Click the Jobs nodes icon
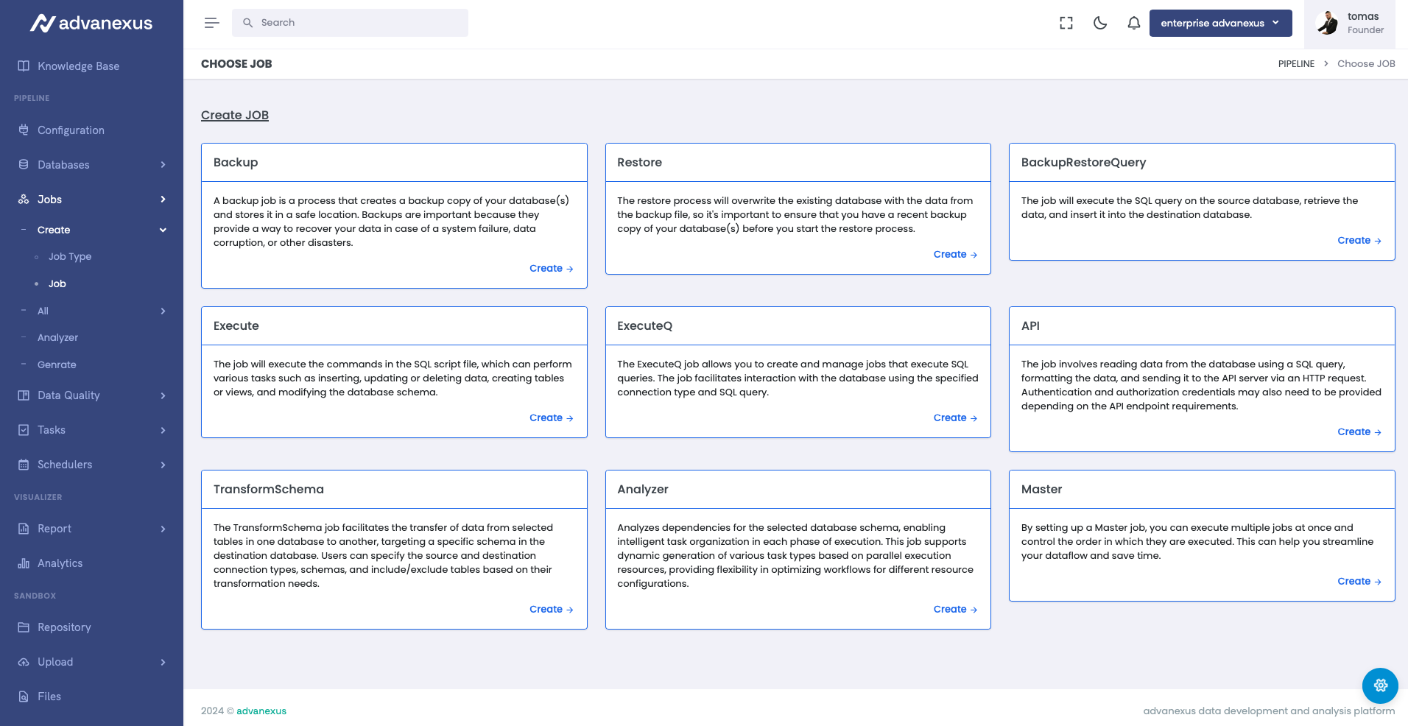Screen dimensions: 1408x726 pyautogui.click(x=24, y=199)
